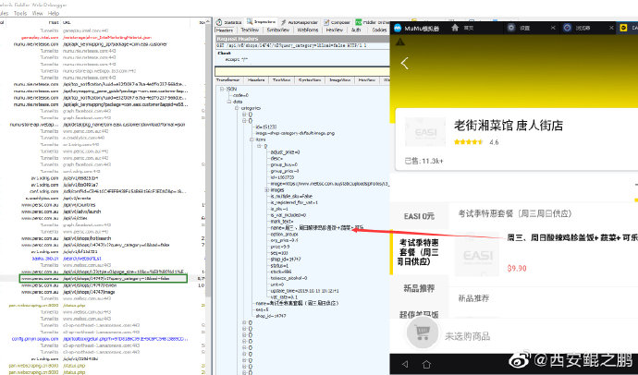
Task: Click the star rating of the shop
Action: [x=468, y=142]
